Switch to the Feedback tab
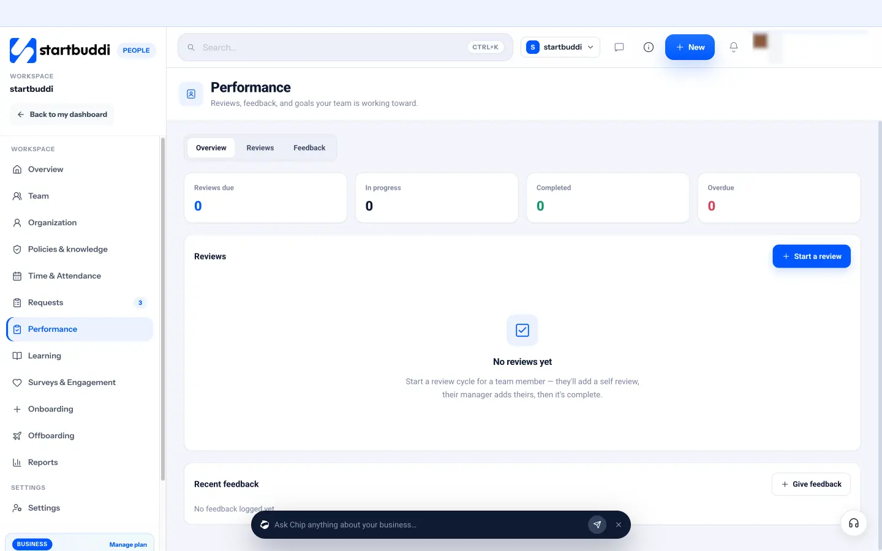882x551 pixels. 309,148
